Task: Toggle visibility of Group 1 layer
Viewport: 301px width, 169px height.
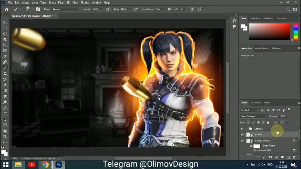Action: 242,129
